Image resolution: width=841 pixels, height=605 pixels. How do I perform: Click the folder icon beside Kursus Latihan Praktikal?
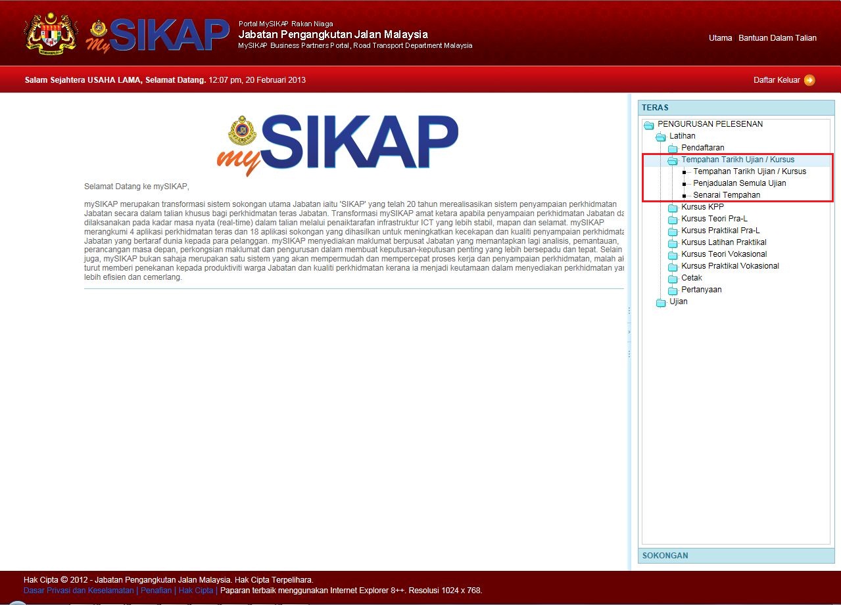point(673,243)
